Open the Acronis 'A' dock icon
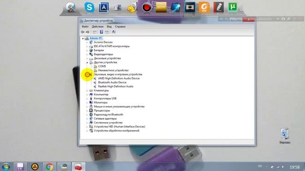Image resolution: width=305 pixels, height=171 pixels. pos(104,8)
